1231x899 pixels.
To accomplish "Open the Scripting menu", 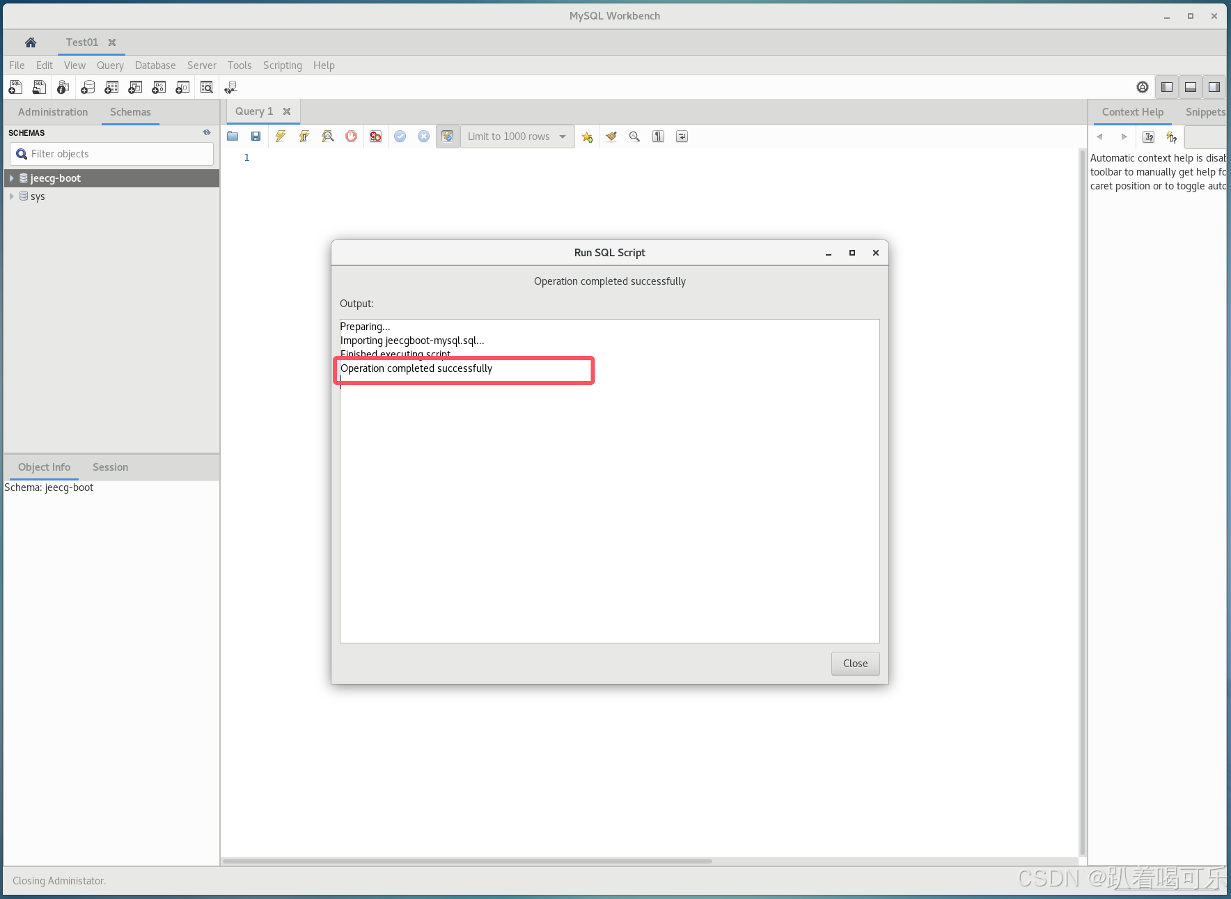I will (x=283, y=65).
